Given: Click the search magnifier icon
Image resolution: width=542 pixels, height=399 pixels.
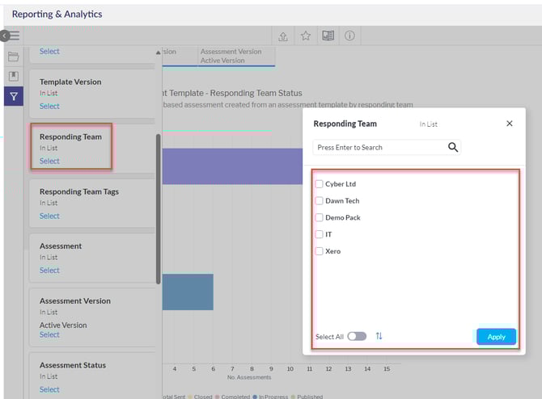Looking at the screenshot, I should click(x=453, y=147).
